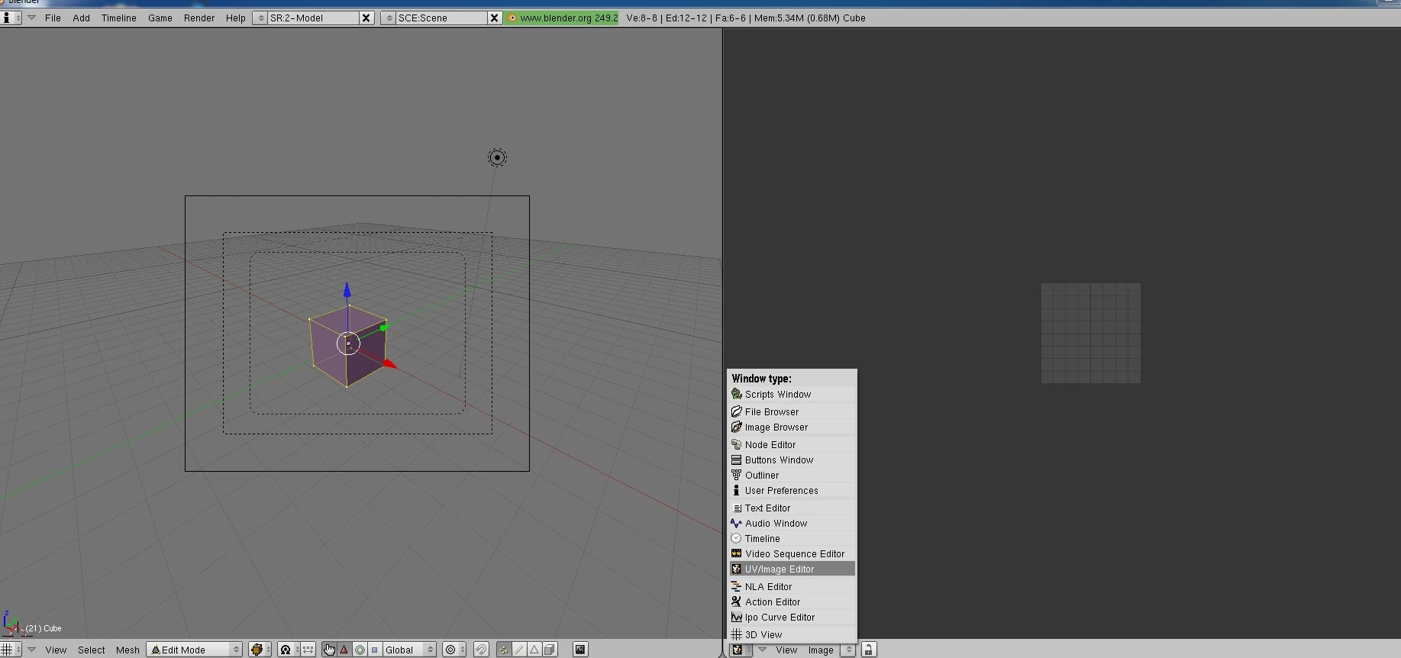
Task: Edit the SCE:Scene name field
Action: 441,18
